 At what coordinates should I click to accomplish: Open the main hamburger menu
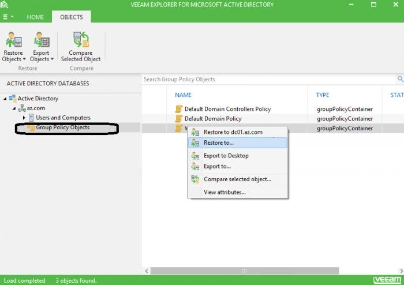pos(8,17)
